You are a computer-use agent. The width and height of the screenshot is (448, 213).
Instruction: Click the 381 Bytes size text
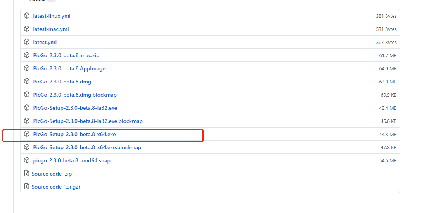[x=386, y=16]
